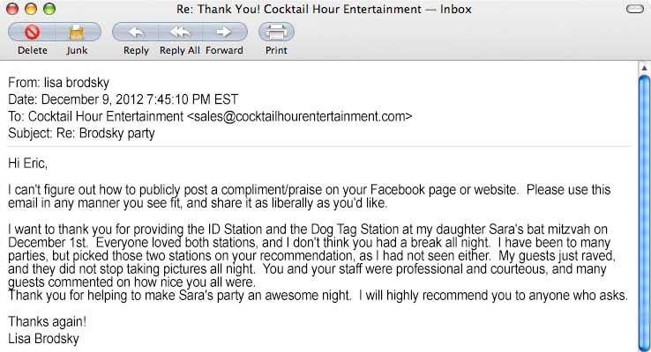Print the email with the printer icon
Viewport: 651px width, 352px height.
point(276,33)
